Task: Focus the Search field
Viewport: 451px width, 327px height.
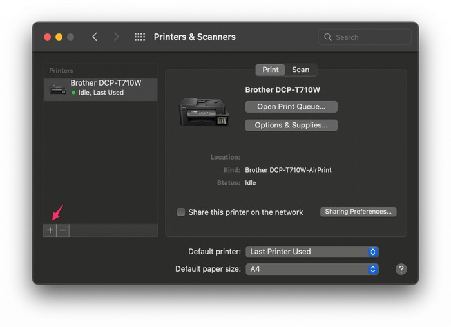Action: pos(365,37)
